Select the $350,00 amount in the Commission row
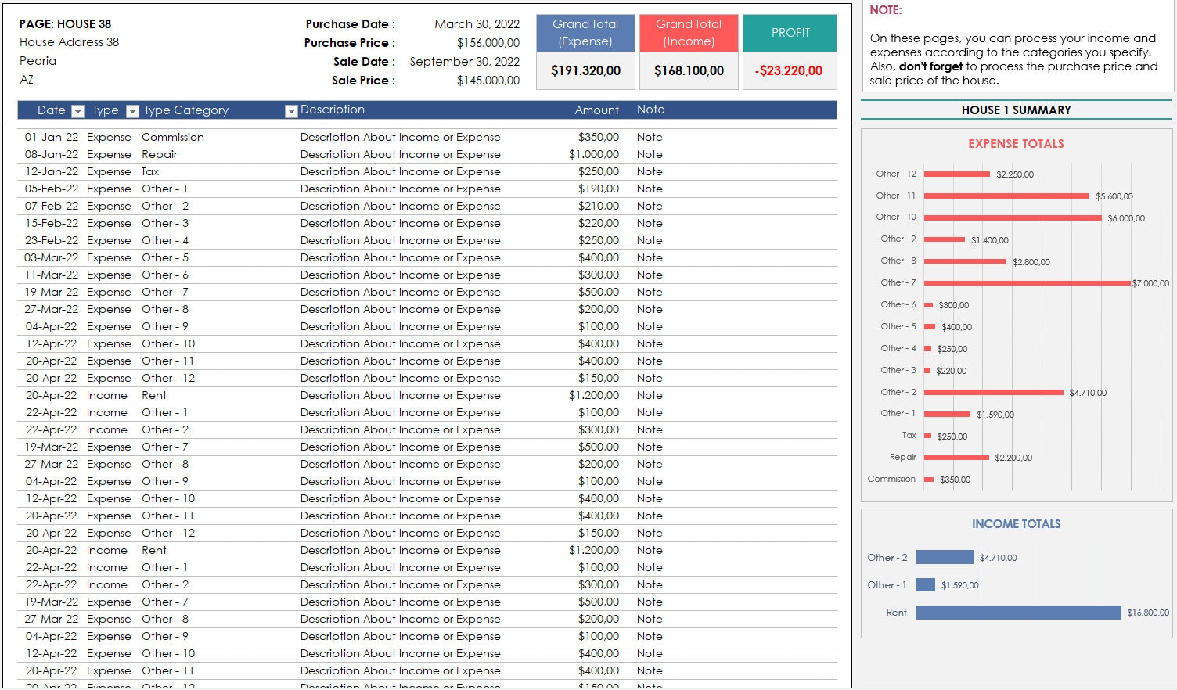The height and width of the screenshot is (690, 1177). click(601, 137)
